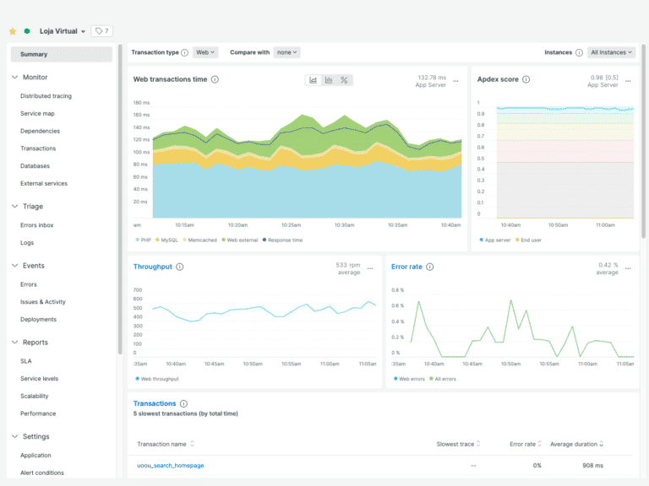Open Web transactions time options menu
The height and width of the screenshot is (486, 649).
point(455,81)
